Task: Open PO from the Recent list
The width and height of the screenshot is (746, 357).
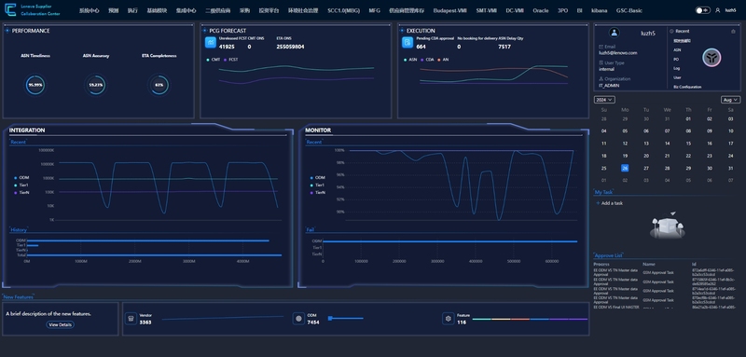Action: [676, 60]
